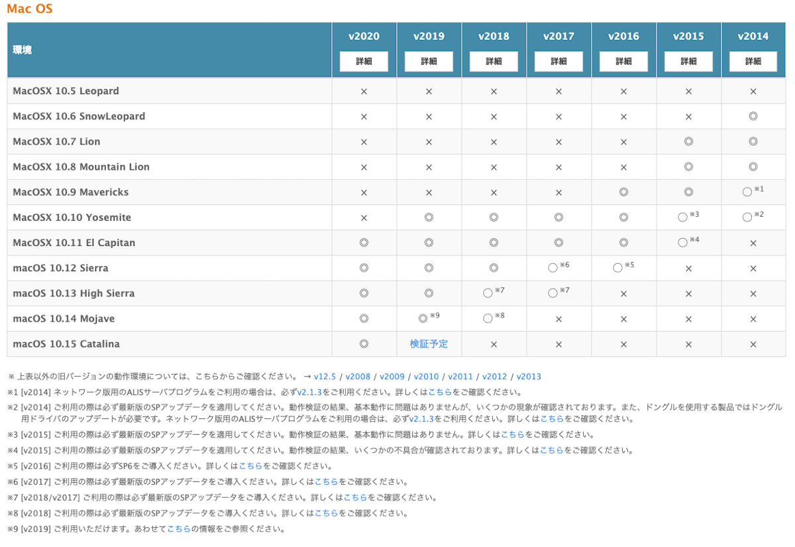Open the v2.1.3 link in footnote ※1
The height and width of the screenshot is (547, 795).
click(309, 393)
